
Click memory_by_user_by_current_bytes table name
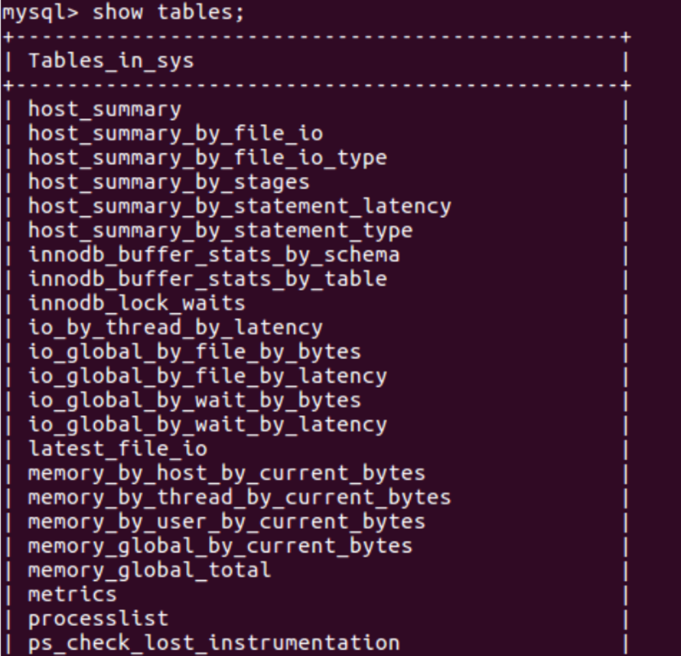(x=226, y=522)
